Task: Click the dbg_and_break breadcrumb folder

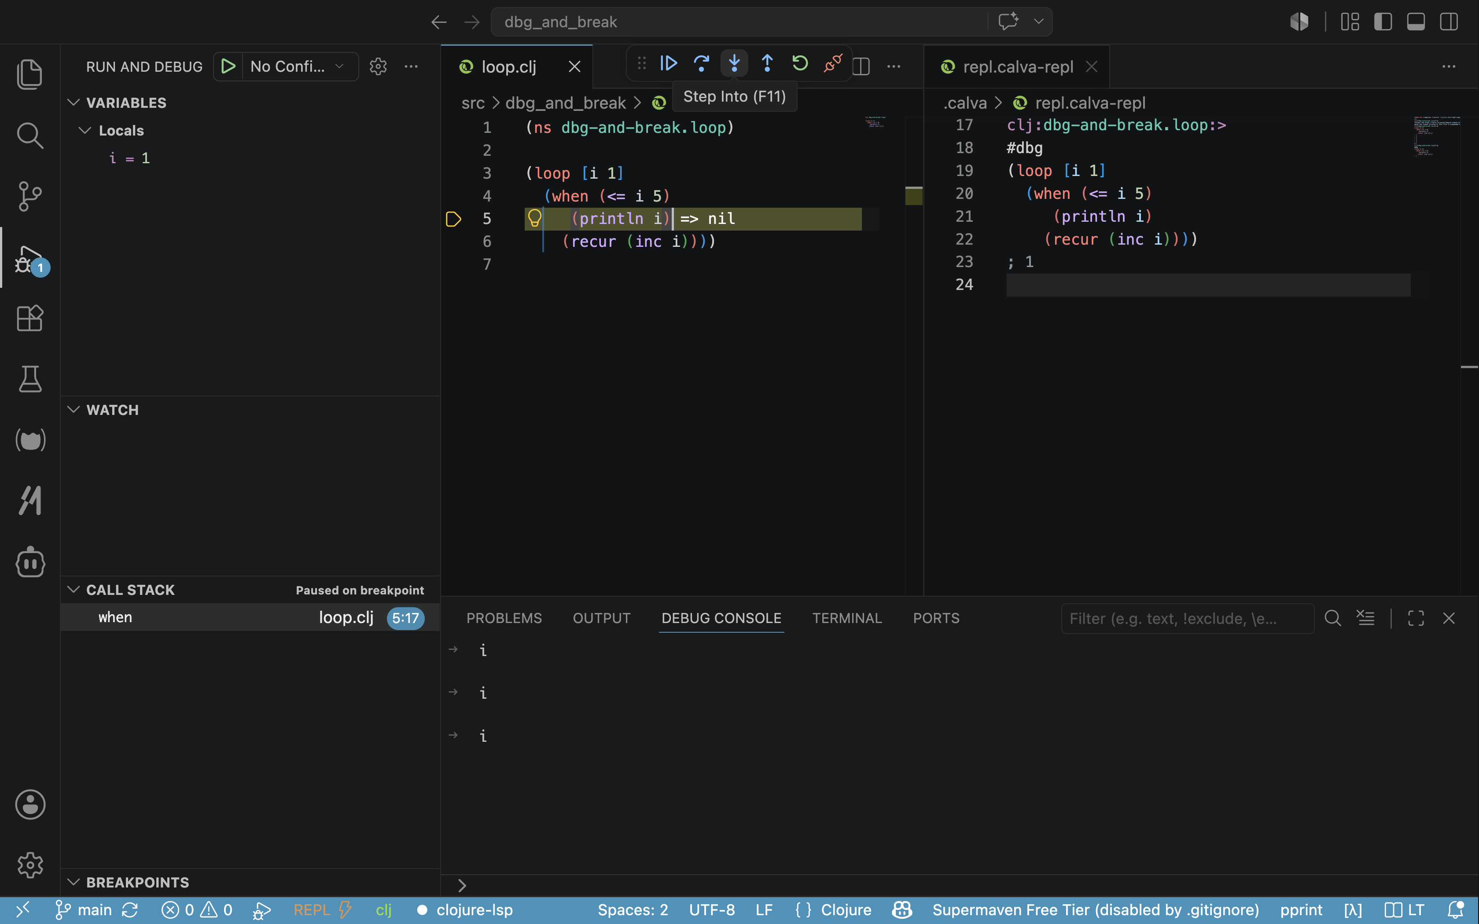Action: coord(565,103)
